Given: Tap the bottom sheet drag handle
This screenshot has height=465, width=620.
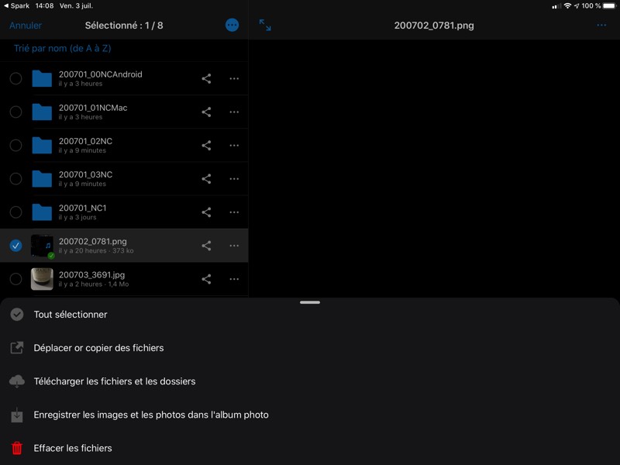Looking at the screenshot, I should coord(310,302).
